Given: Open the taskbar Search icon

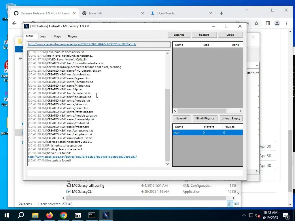Looking at the screenshot, I should tap(21, 215).
